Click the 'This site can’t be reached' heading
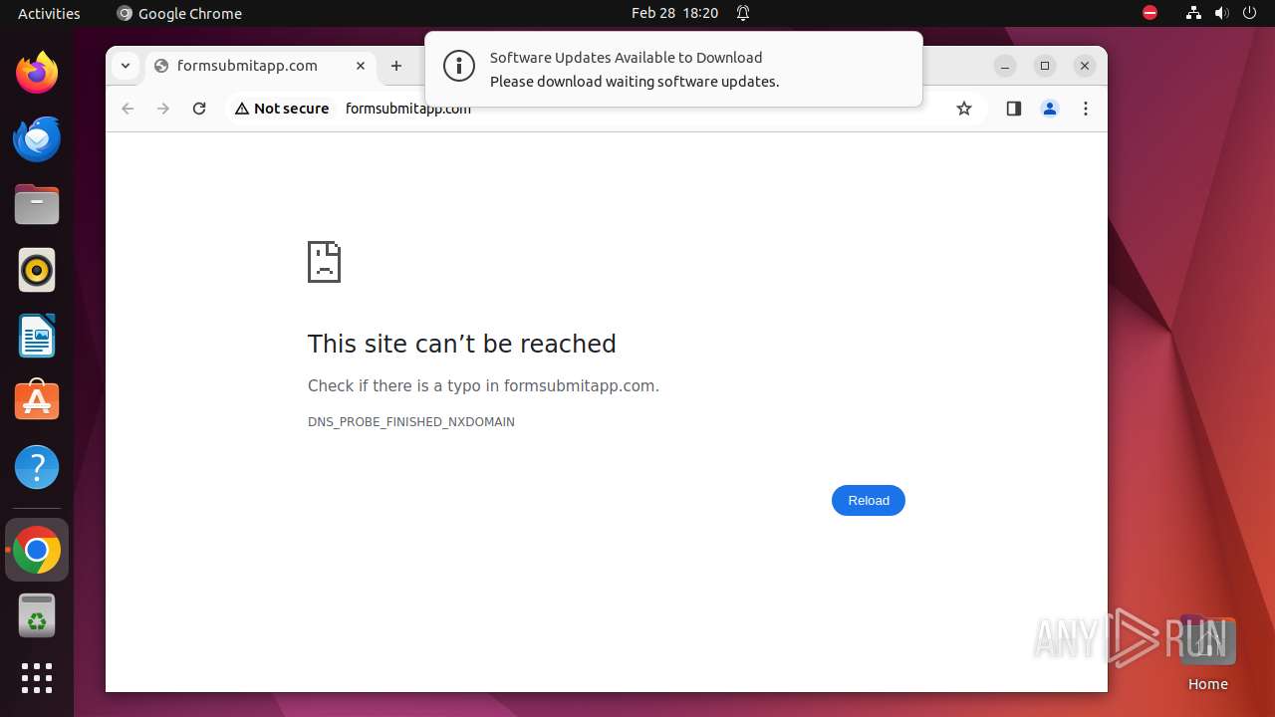This screenshot has height=717, width=1275. [462, 344]
